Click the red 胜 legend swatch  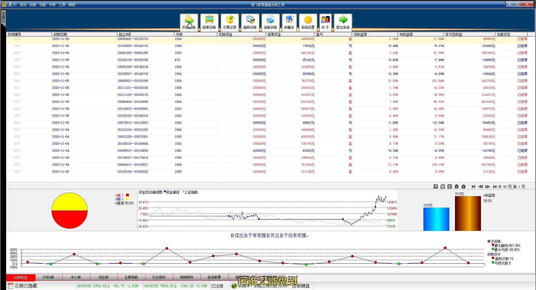(x=127, y=195)
